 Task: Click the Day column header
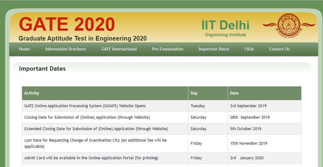tap(194, 93)
